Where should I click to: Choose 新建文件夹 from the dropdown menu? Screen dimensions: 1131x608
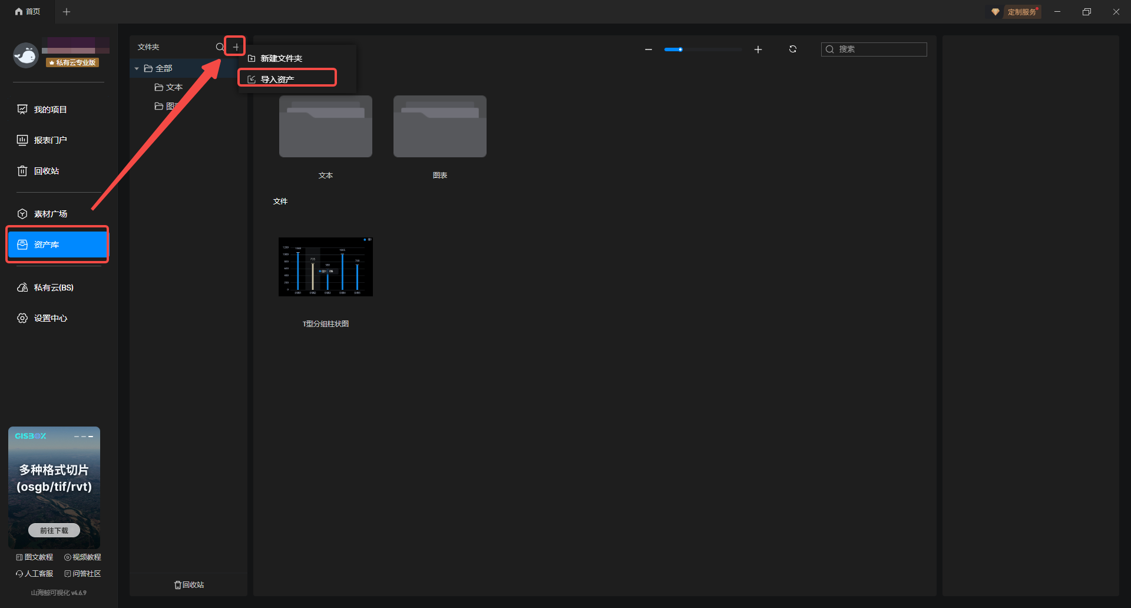pos(281,58)
